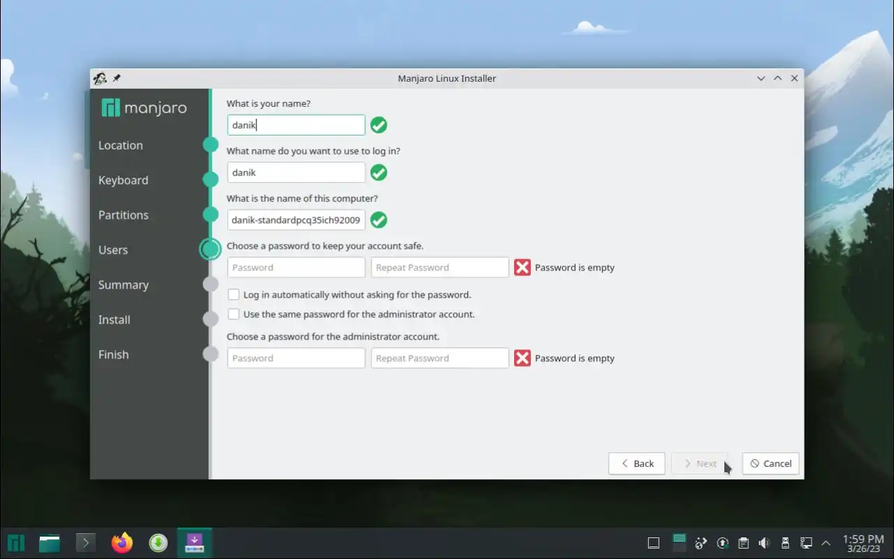Click the green checkmark beside login name field

(x=379, y=173)
